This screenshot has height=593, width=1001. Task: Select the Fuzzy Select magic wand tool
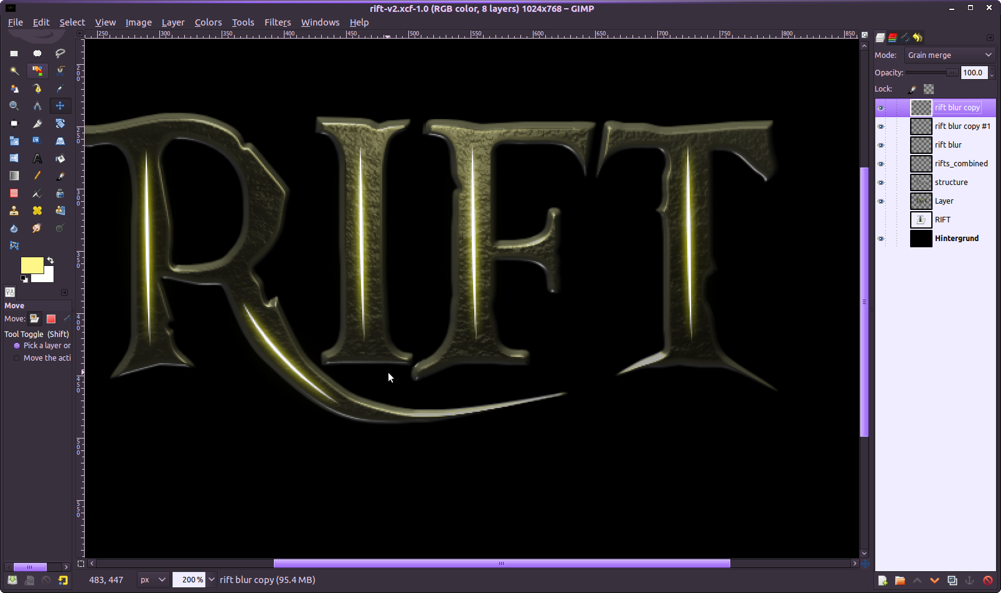pyautogui.click(x=14, y=71)
